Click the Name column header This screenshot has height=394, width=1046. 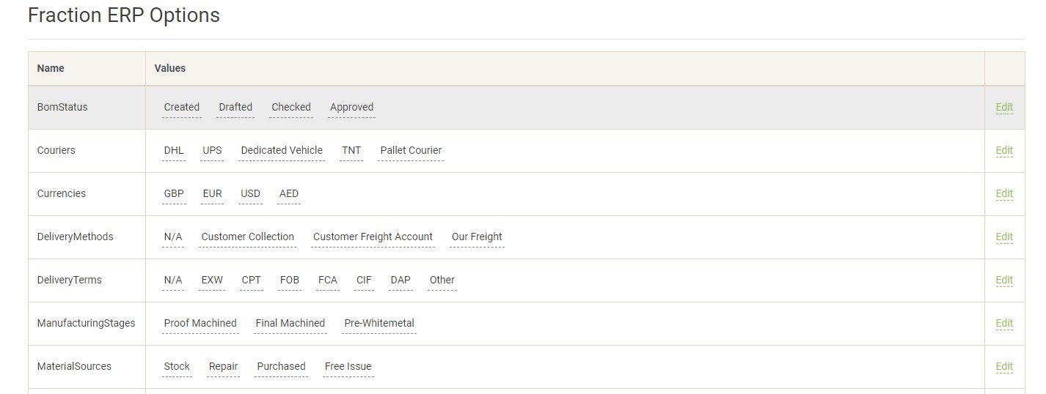(51, 68)
